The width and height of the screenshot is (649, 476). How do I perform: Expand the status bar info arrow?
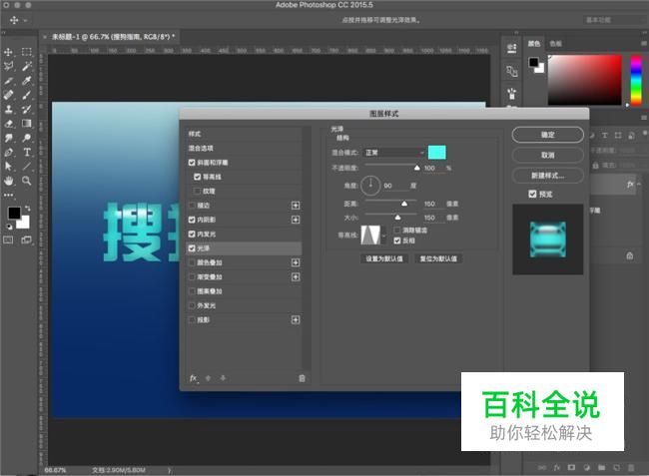click(x=169, y=470)
